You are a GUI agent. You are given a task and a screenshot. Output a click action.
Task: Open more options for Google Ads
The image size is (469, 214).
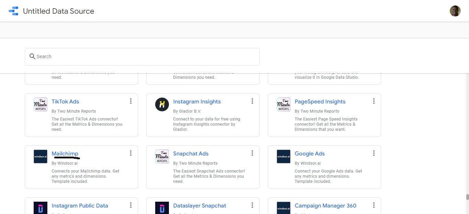(374, 153)
